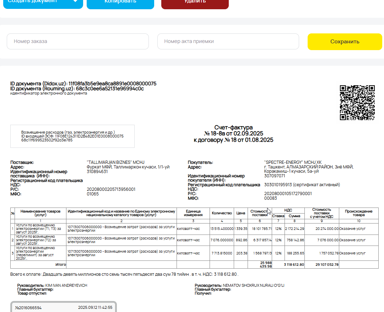This screenshot has width=384, height=312.
Task: Click the Didox.uz document ID line
Action: tap(83, 84)
